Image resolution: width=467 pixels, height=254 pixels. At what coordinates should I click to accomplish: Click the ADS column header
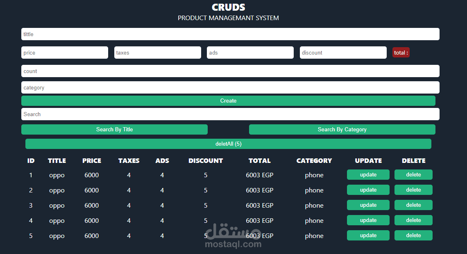click(x=162, y=160)
